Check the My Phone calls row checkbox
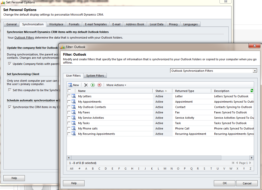The height and width of the screenshot is (190, 262). [69, 128]
